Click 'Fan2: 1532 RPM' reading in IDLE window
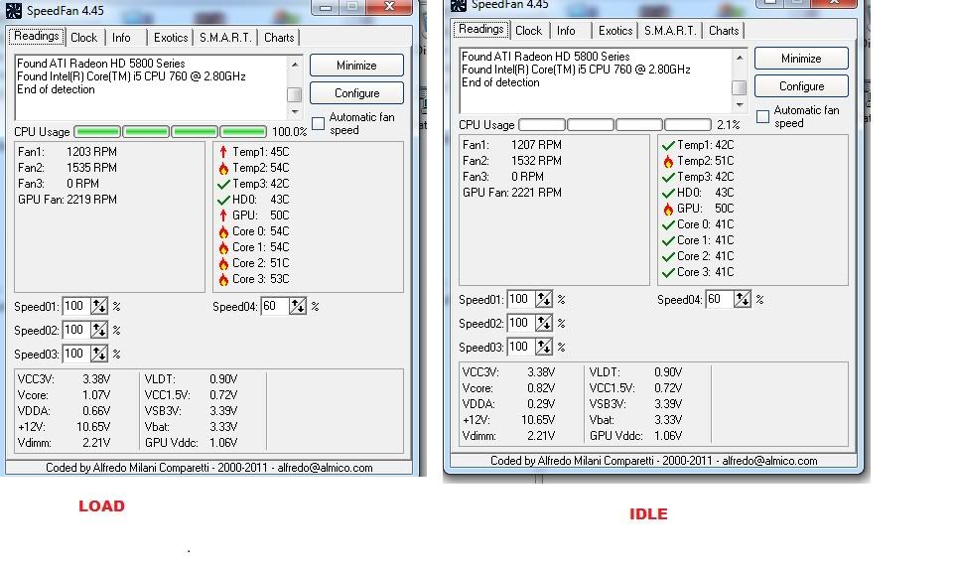Image resolution: width=953 pixels, height=573 pixels. tap(512, 161)
